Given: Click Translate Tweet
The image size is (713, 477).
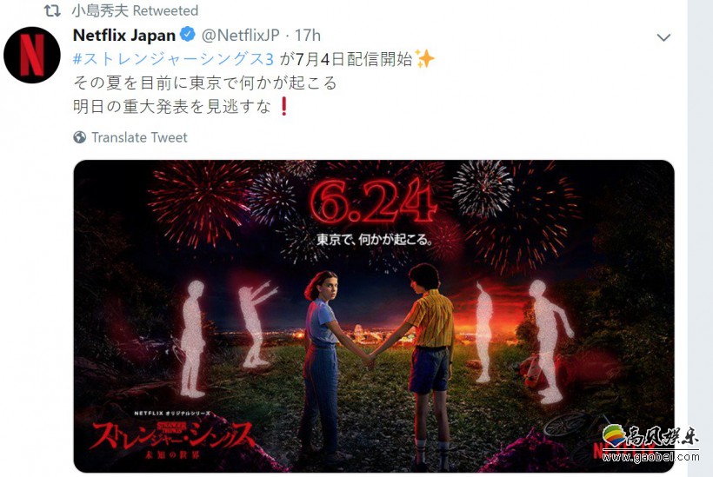Looking at the screenshot, I should click(x=140, y=137).
